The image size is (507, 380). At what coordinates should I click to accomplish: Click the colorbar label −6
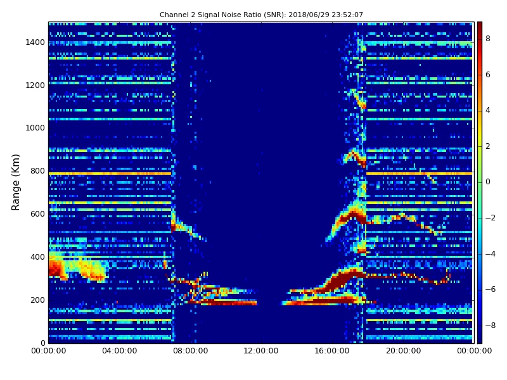point(490,289)
